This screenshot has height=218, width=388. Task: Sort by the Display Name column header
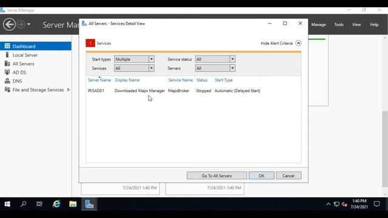[127, 80]
